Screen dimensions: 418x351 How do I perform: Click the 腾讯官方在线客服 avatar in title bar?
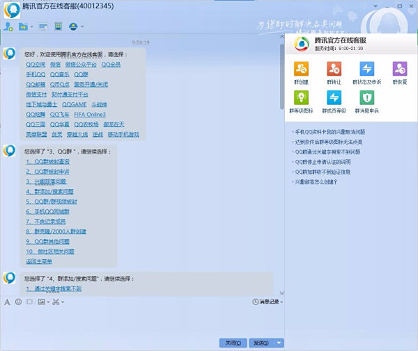[12, 10]
